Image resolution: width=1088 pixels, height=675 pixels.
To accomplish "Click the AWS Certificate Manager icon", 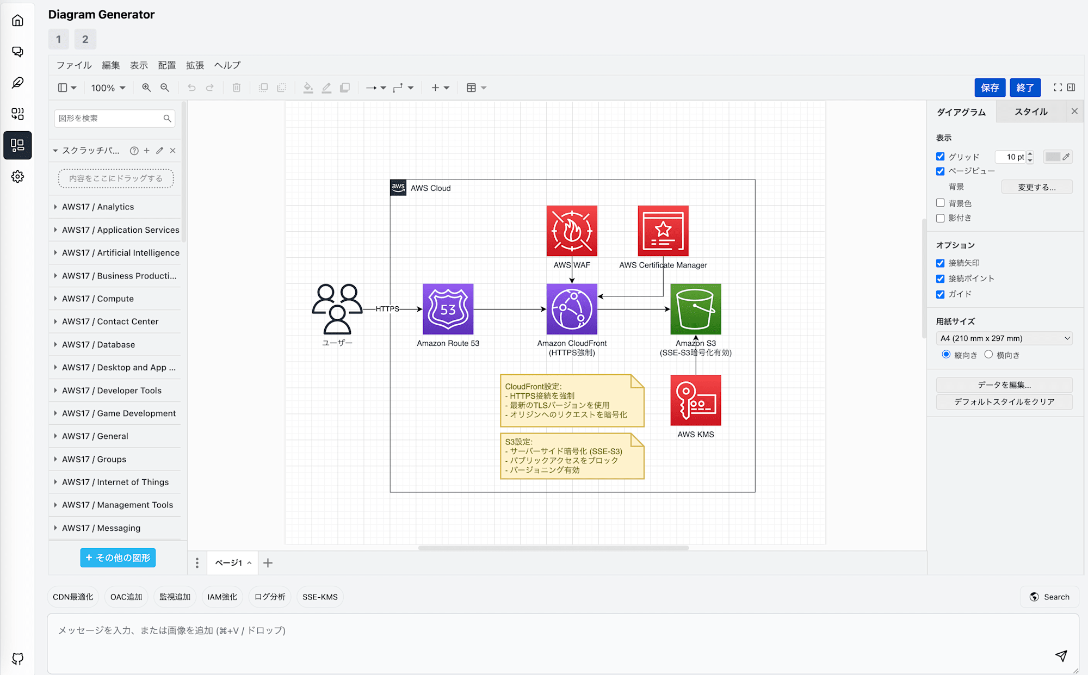I will coord(662,231).
